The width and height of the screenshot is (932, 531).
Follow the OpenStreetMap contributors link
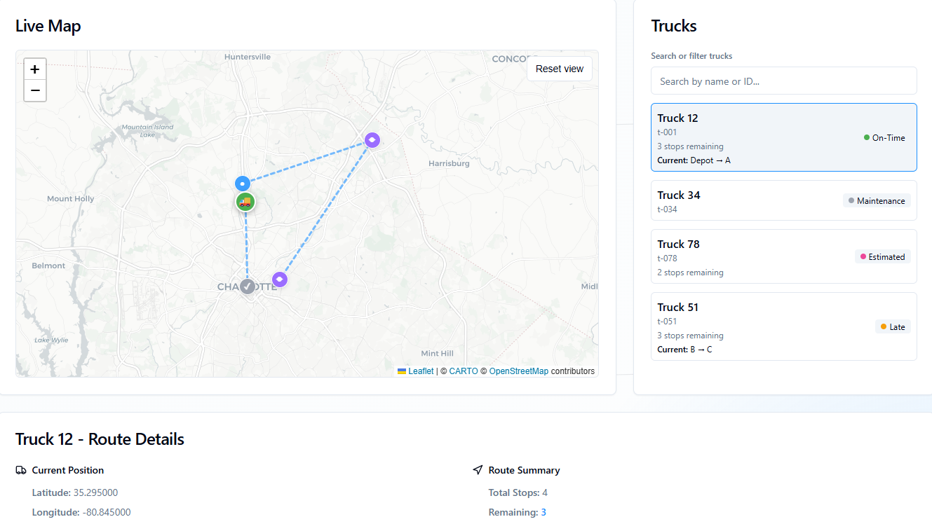(x=518, y=371)
